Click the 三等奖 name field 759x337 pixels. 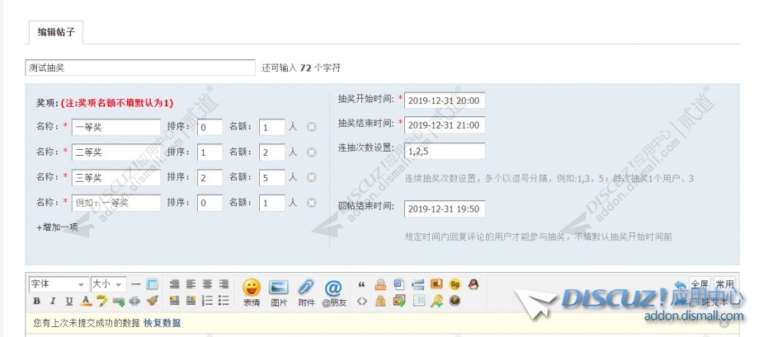click(116, 177)
